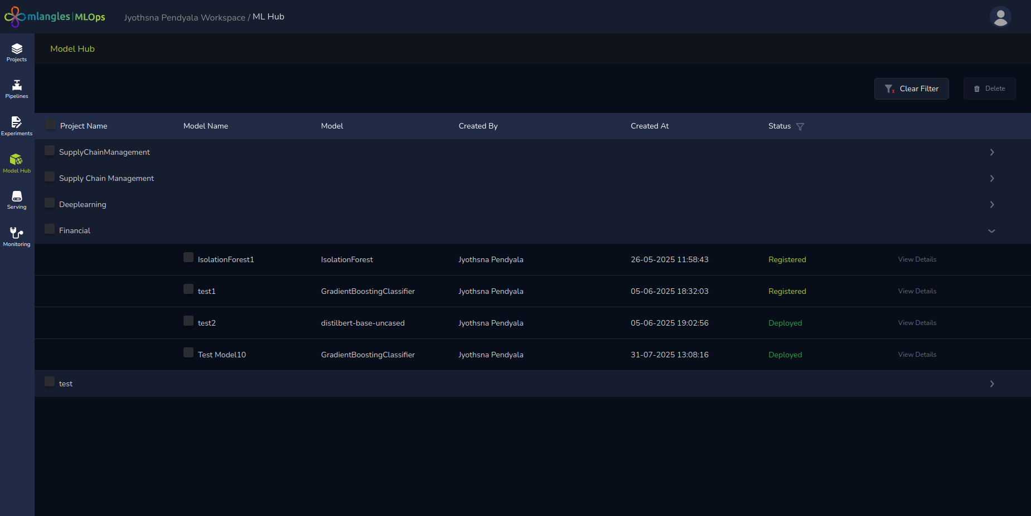1031x516 pixels.
Task: Go to Pipelines in the sidebar
Action: tap(17, 89)
